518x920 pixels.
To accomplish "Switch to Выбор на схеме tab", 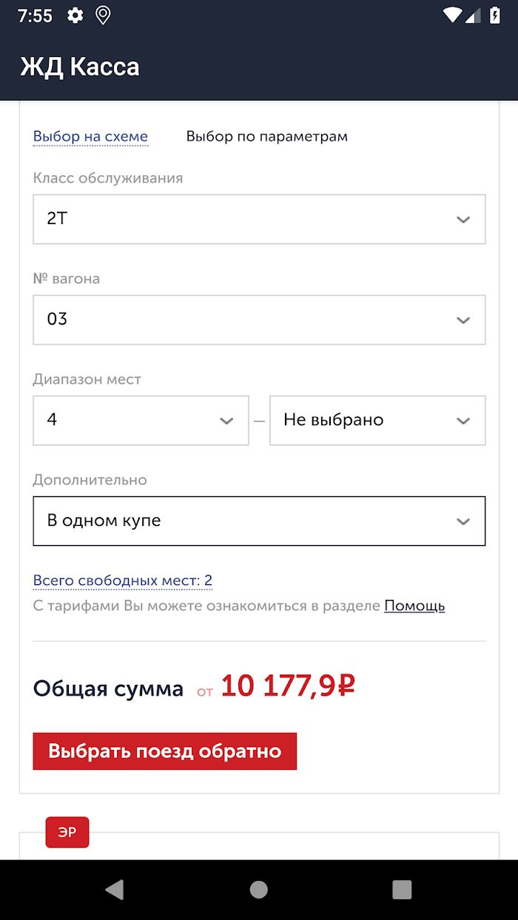I will (90, 136).
